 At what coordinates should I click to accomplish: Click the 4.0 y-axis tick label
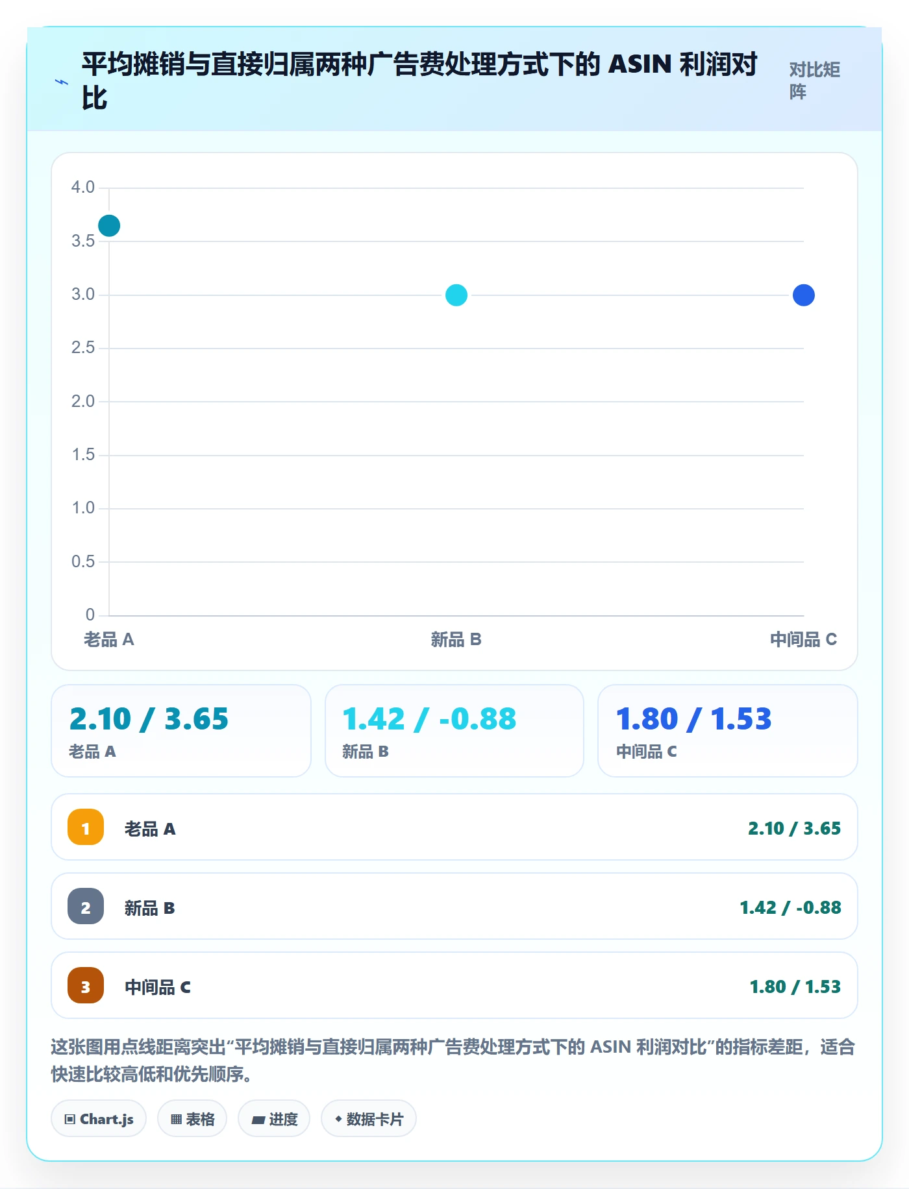pos(83,188)
